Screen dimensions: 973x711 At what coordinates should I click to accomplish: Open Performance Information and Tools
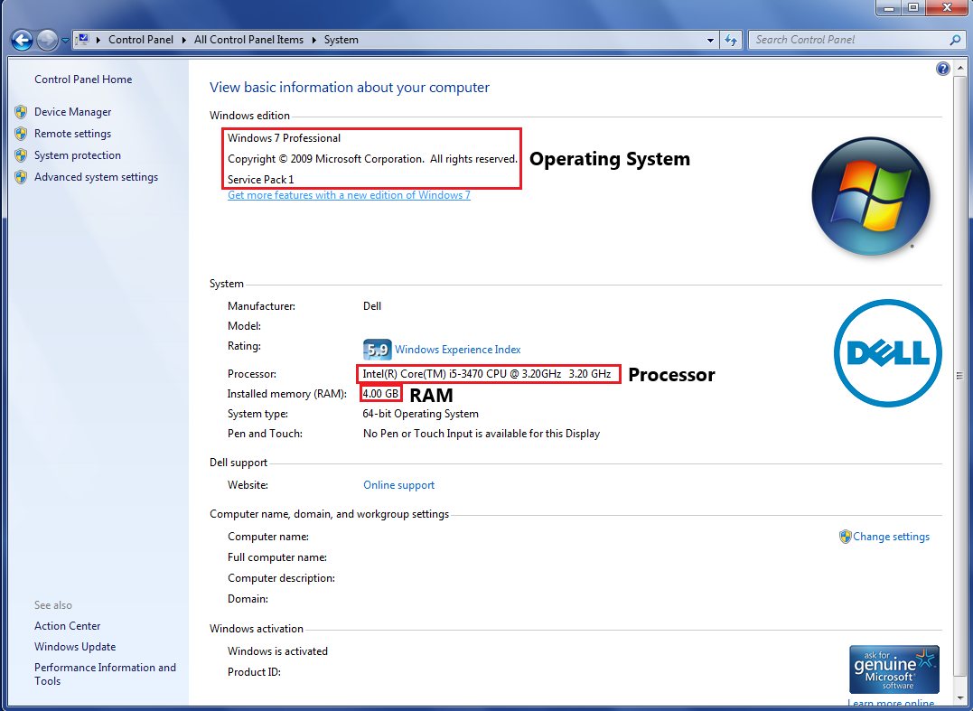105,674
